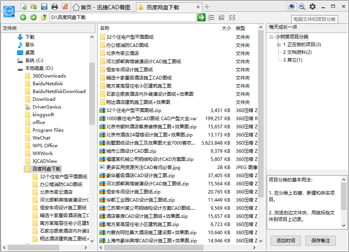This screenshot has width=349, height=252.
Task: Click folder tree horizontal scrollbar left arrow
Action: 4,248
